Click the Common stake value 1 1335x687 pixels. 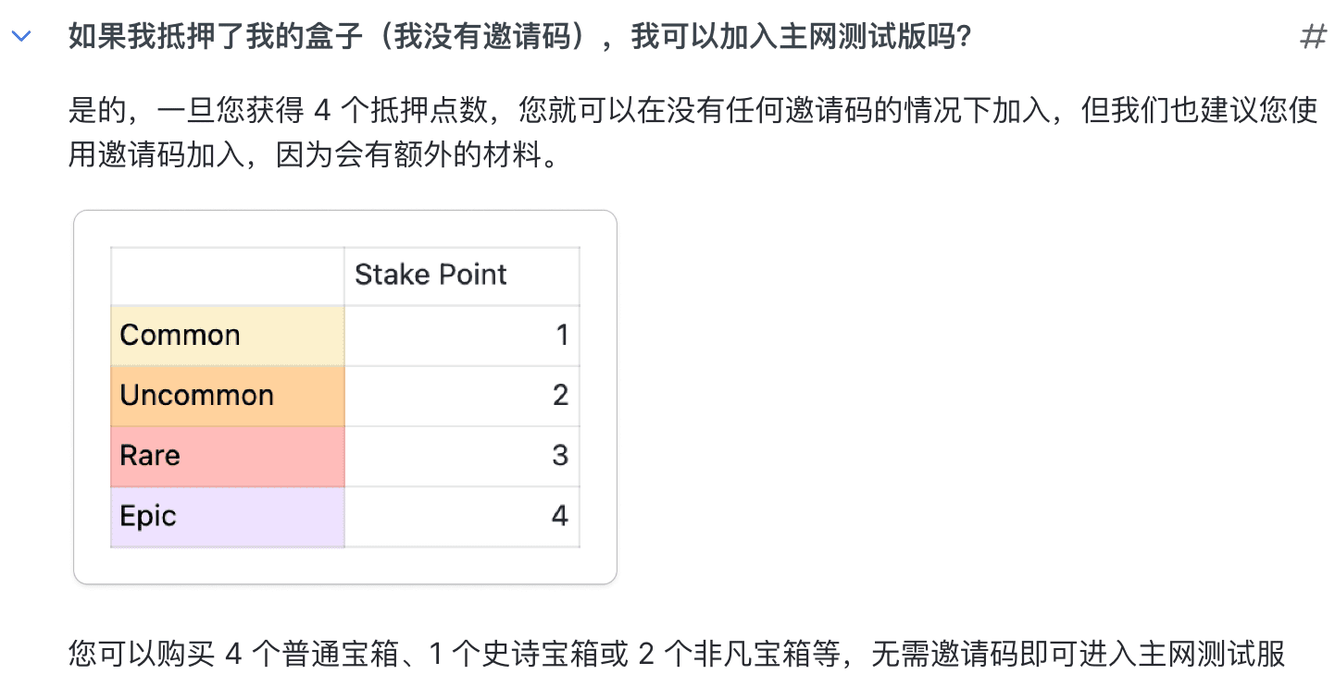[x=561, y=335]
